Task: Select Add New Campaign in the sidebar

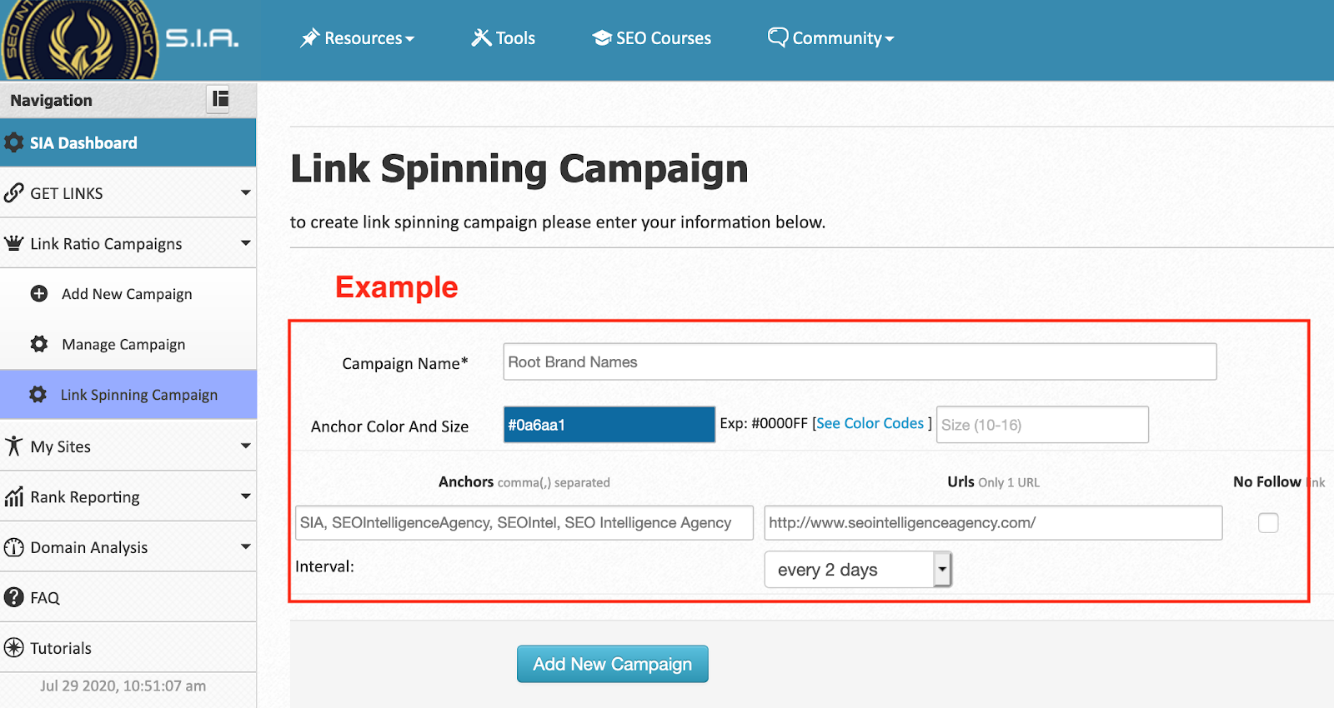Action: tap(128, 293)
